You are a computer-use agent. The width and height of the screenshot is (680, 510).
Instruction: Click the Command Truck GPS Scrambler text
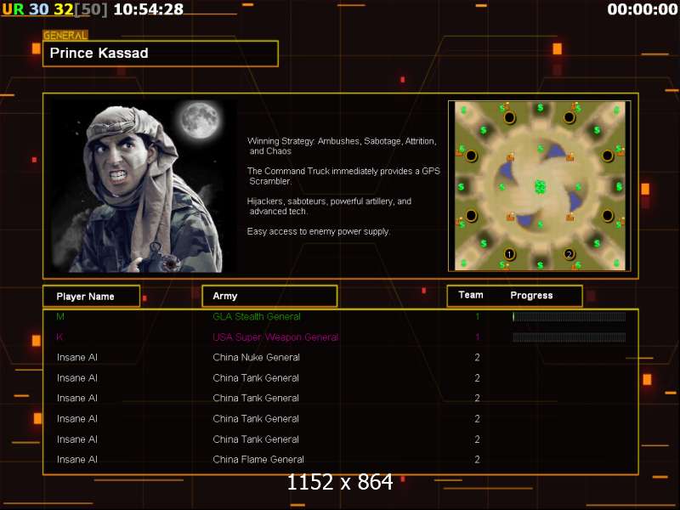pos(343,176)
